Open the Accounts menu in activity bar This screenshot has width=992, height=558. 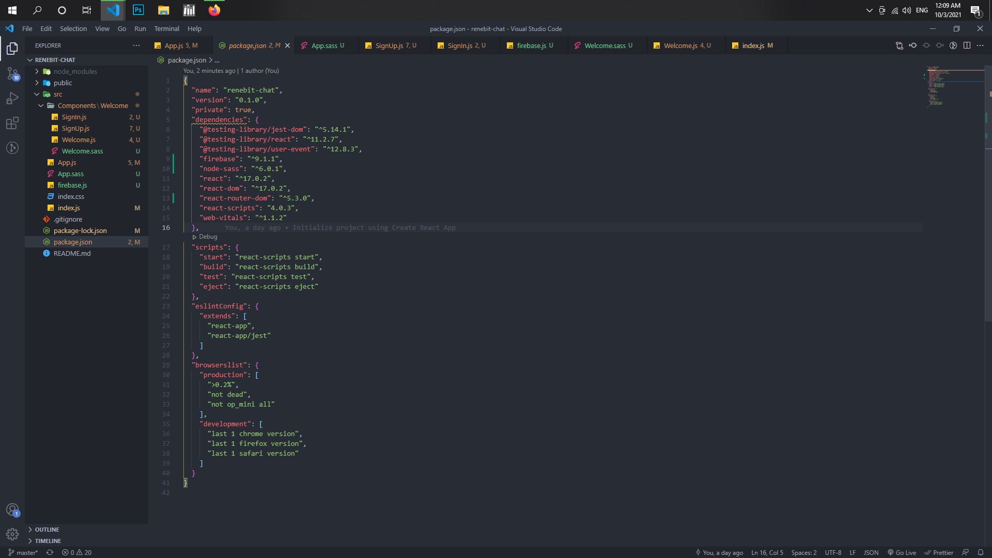(12, 510)
